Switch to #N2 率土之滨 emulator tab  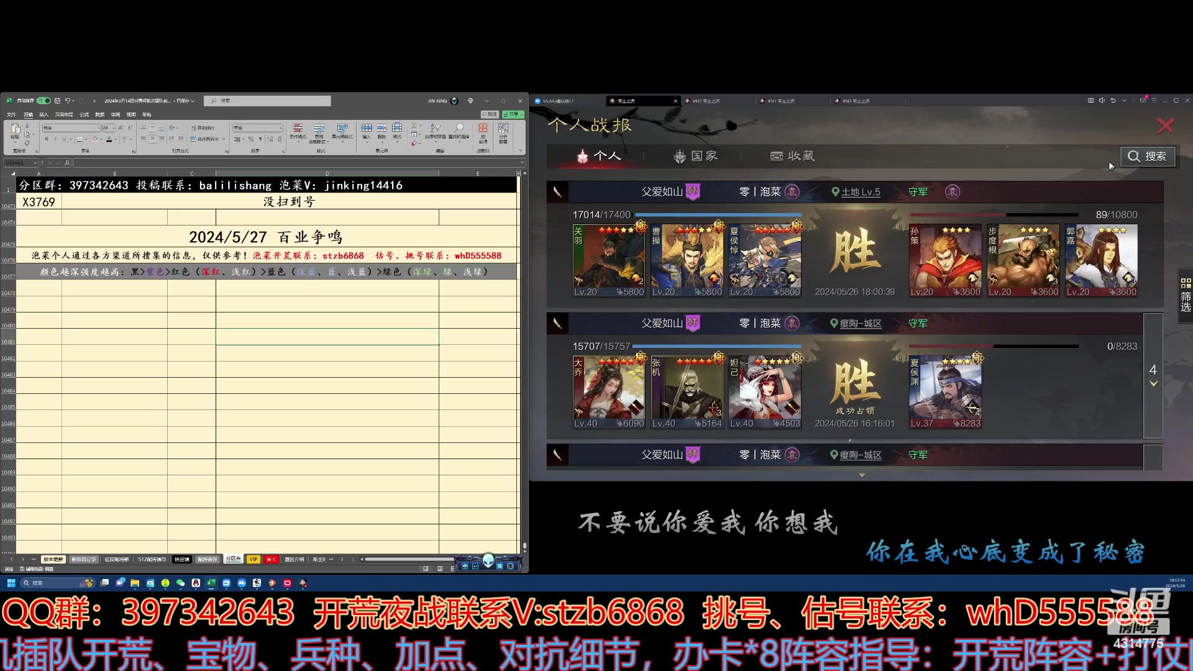point(706,101)
